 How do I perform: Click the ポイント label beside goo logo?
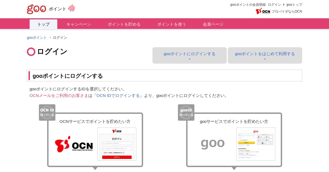coord(58,9)
